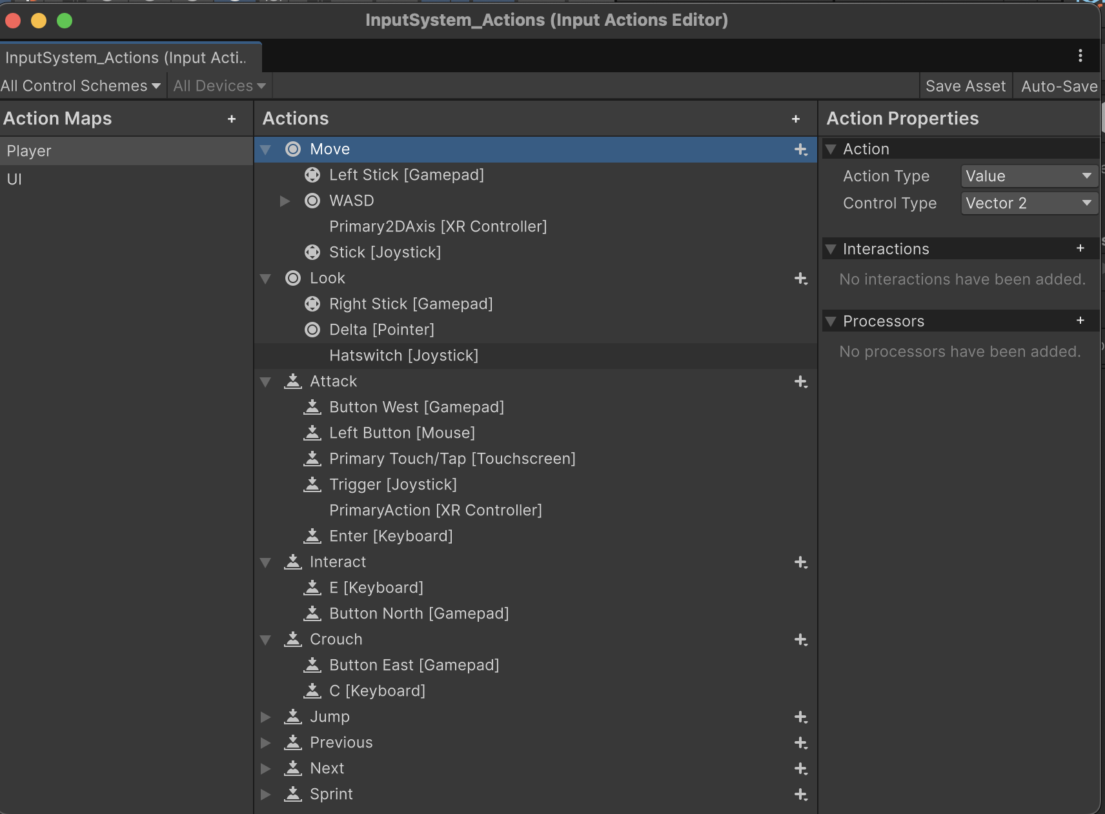The height and width of the screenshot is (814, 1105).
Task: Collapse the Look action
Action: point(266,279)
